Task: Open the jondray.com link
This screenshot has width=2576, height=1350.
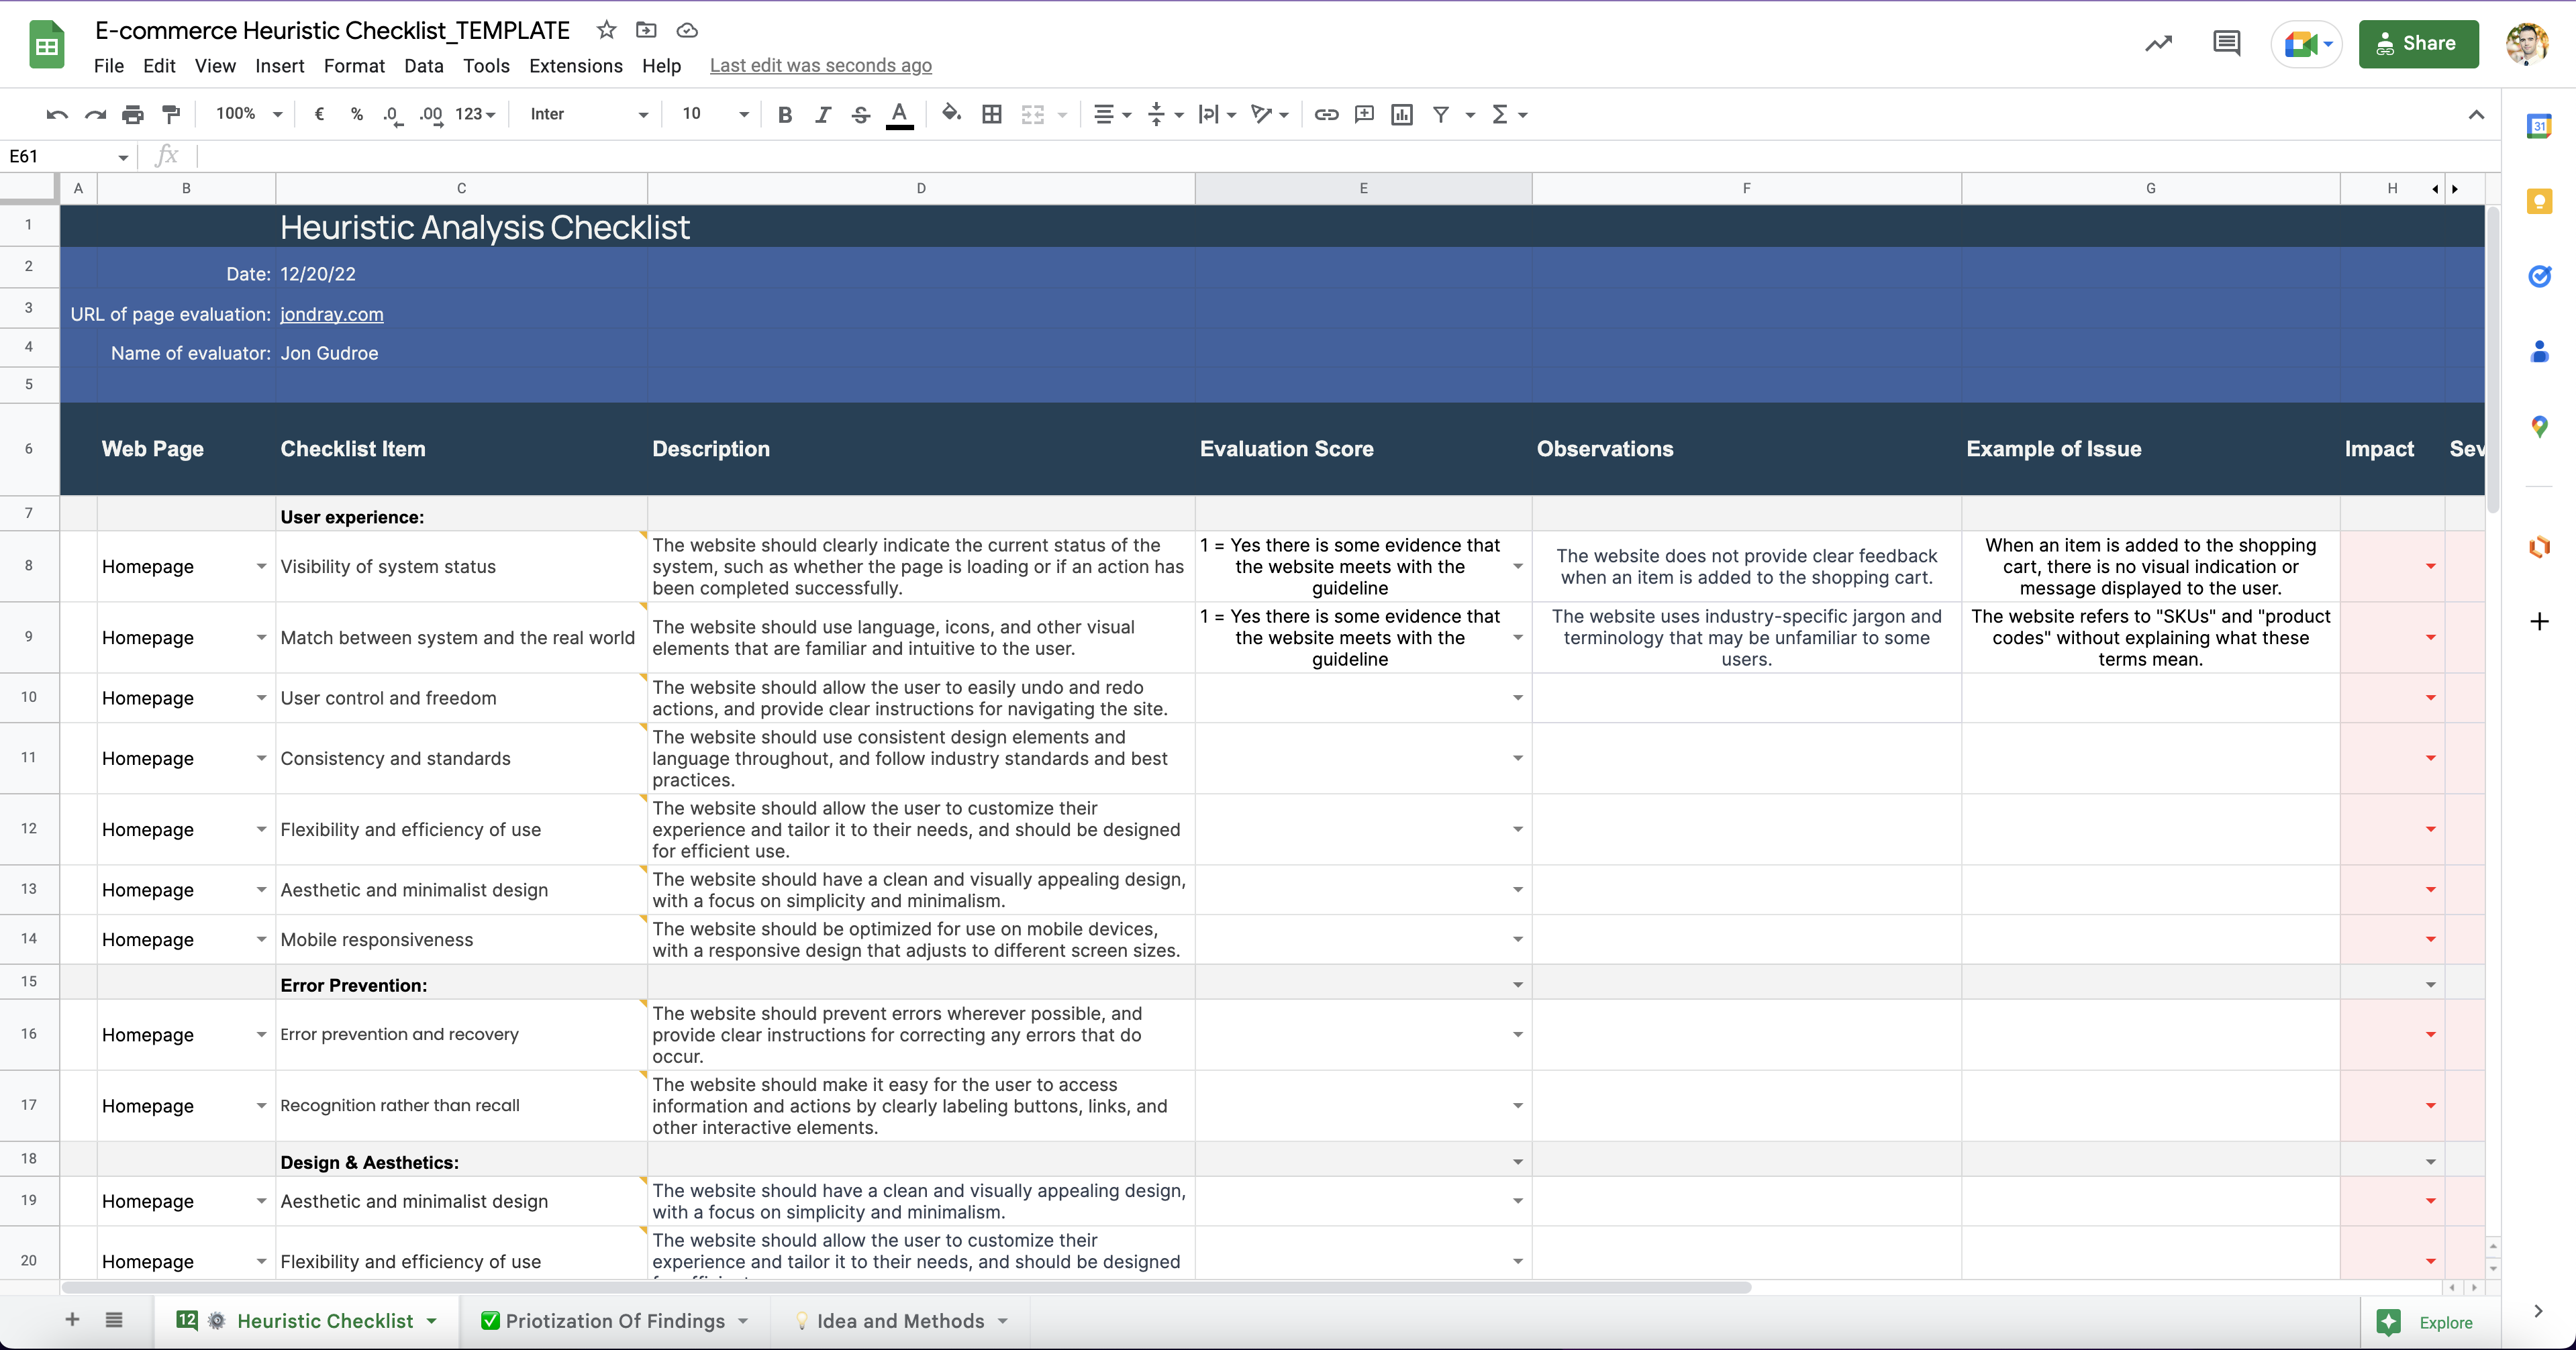Action: 331,314
